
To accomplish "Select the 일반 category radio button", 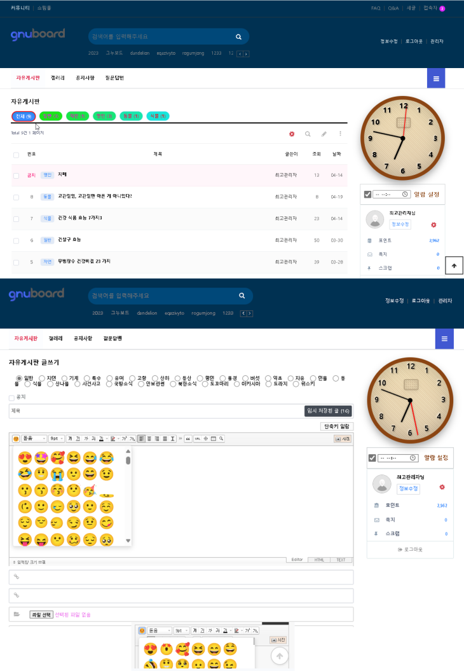I will 19,378.
